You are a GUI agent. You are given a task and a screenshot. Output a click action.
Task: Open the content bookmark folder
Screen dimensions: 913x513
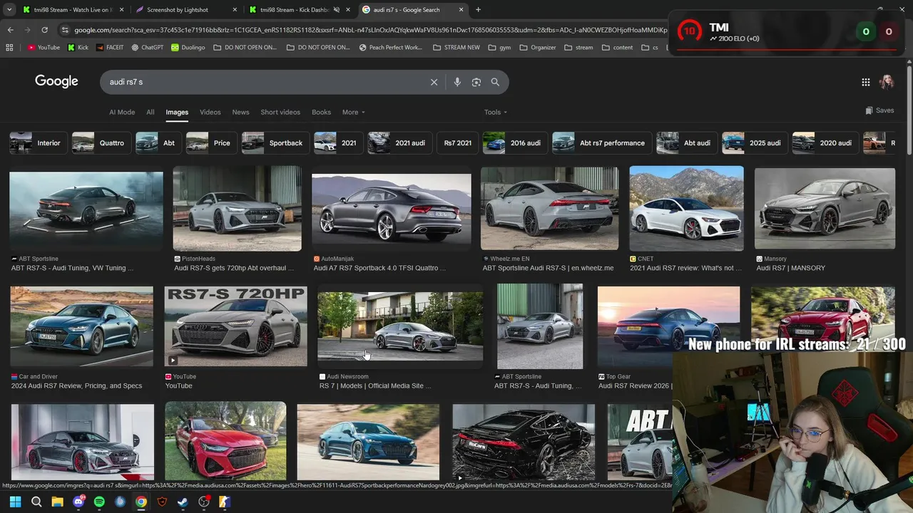pos(618,48)
